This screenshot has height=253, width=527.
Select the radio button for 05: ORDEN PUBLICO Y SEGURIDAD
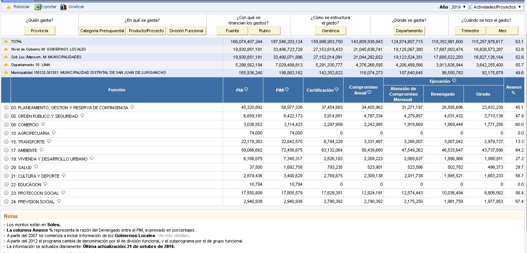[6, 116]
